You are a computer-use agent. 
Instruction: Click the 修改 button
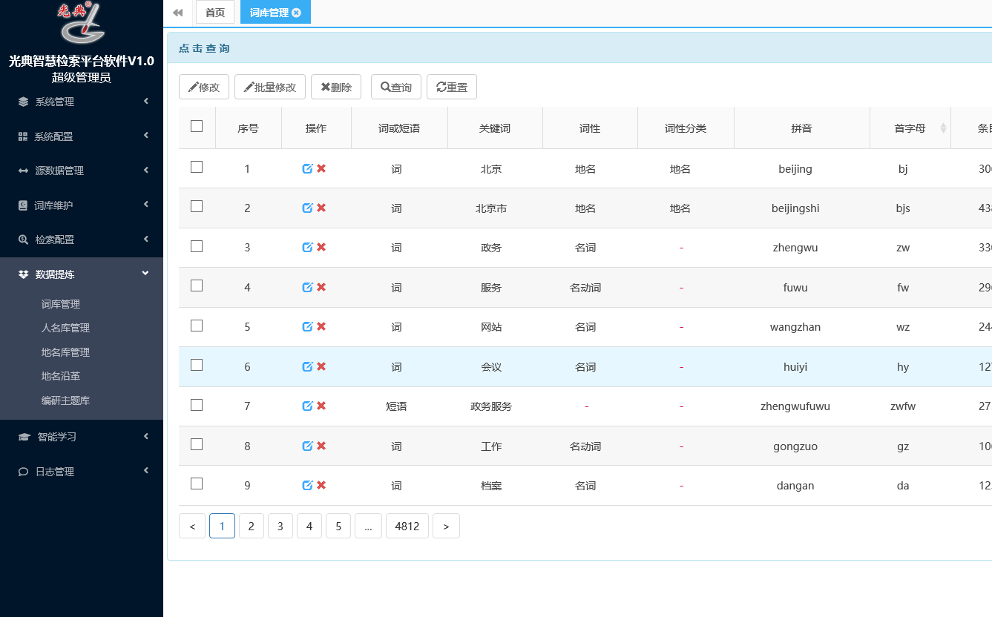point(204,87)
